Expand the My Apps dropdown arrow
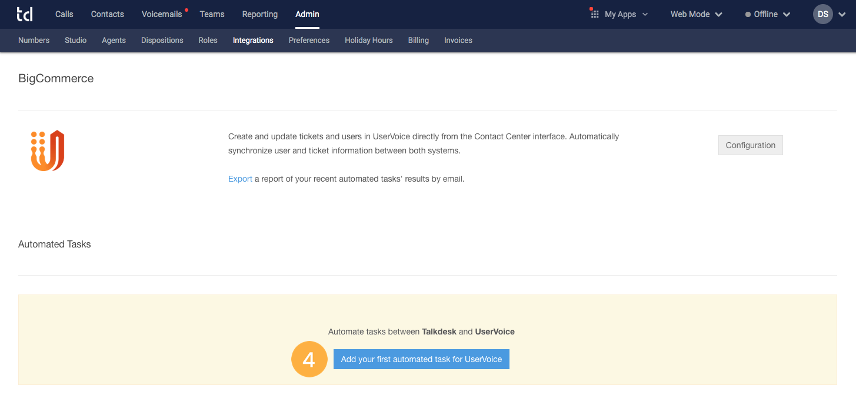The height and width of the screenshot is (405, 856). [x=645, y=15]
